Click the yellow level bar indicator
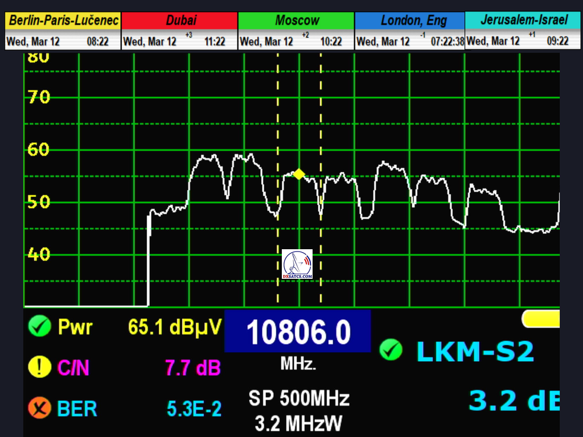 (x=541, y=319)
